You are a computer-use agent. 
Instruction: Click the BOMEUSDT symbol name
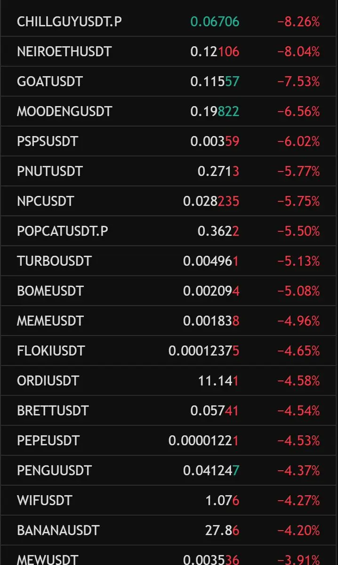[50, 291]
